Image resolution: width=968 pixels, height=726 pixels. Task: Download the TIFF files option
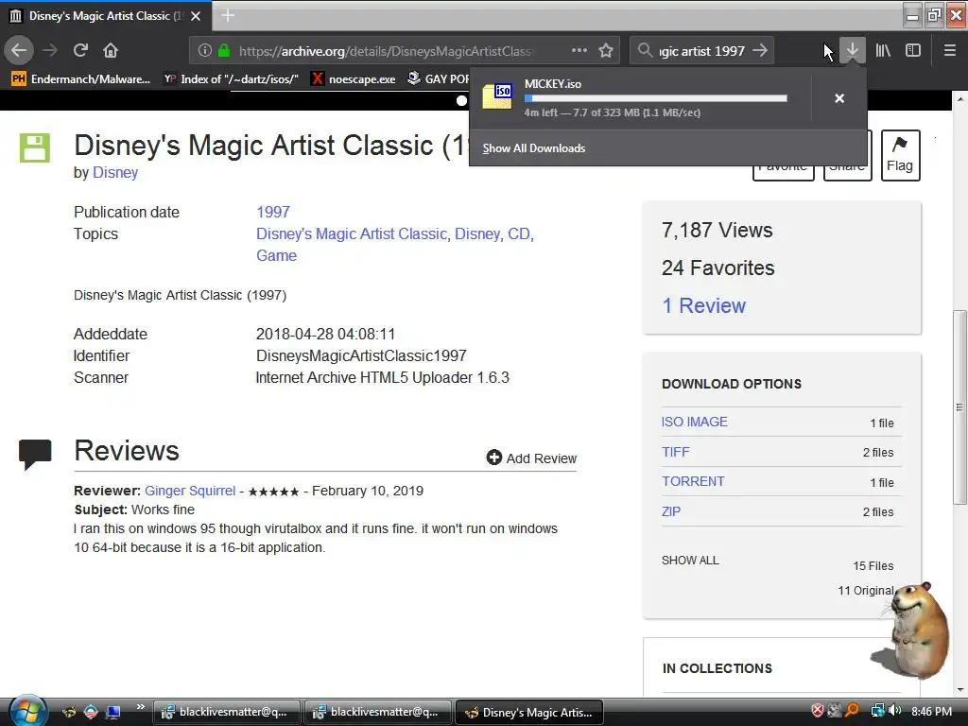[675, 452]
